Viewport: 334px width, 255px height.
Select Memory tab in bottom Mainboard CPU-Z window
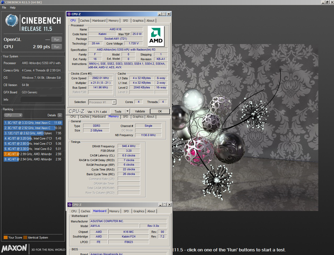pyautogui.click(x=114, y=211)
